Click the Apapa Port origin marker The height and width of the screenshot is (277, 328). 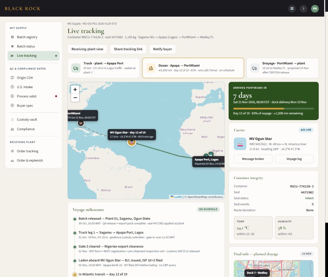pos(206,156)
